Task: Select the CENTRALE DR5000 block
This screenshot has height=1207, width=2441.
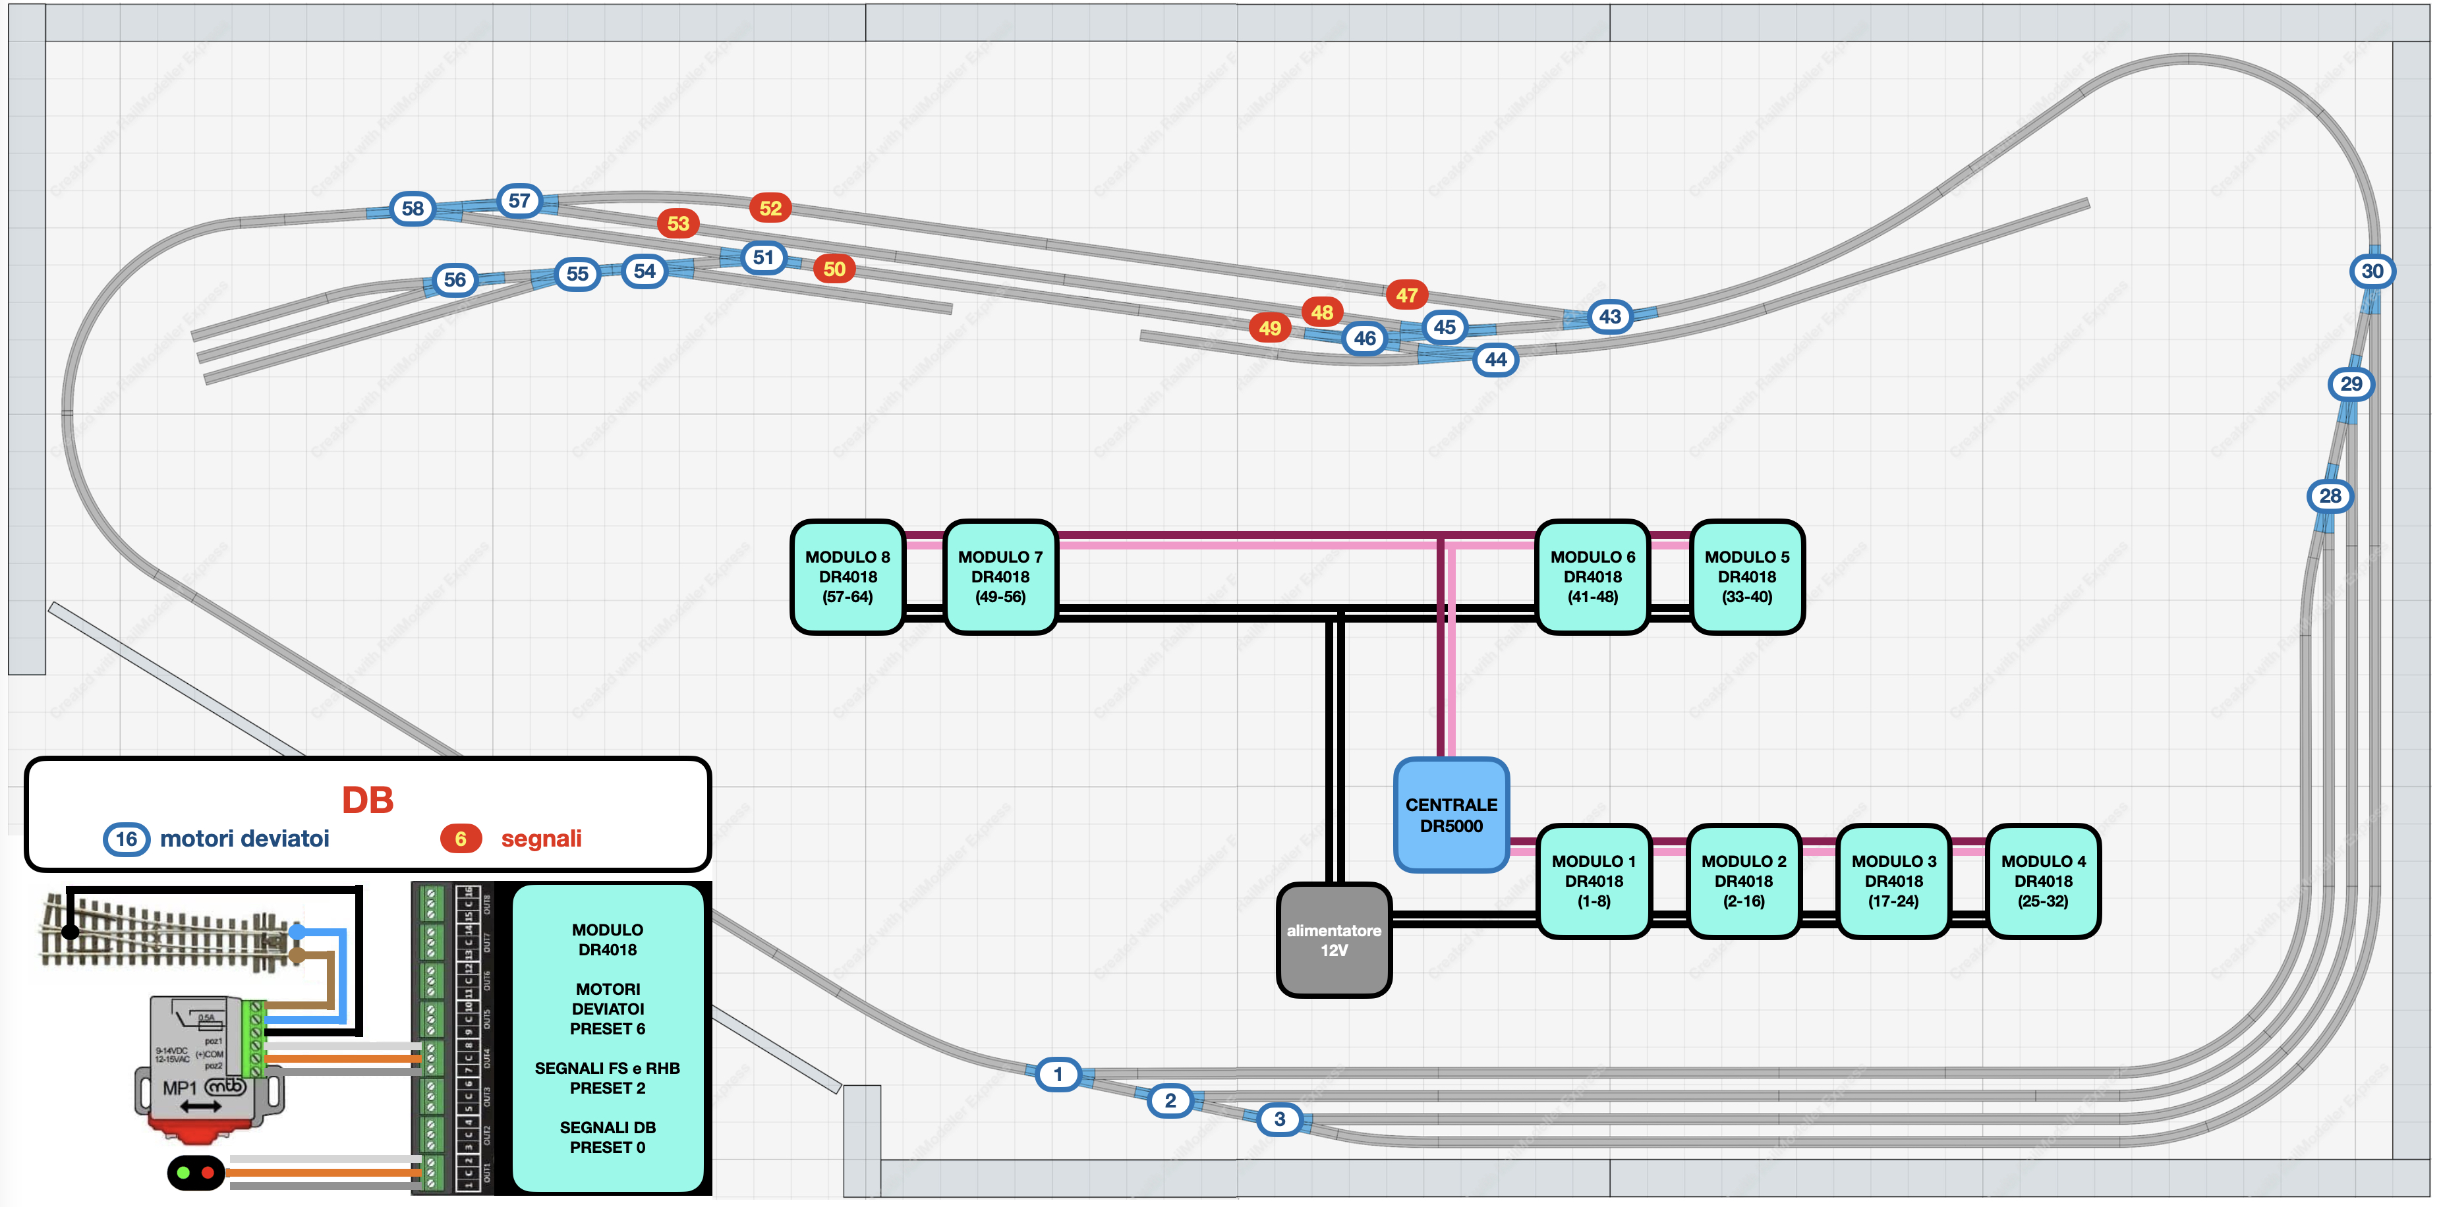Action: coord(1450,815)
